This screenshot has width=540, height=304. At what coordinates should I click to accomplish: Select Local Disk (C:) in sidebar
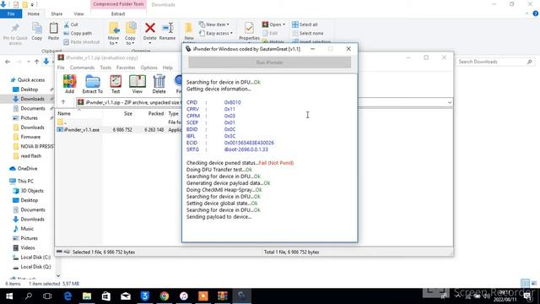coord(32,257)
